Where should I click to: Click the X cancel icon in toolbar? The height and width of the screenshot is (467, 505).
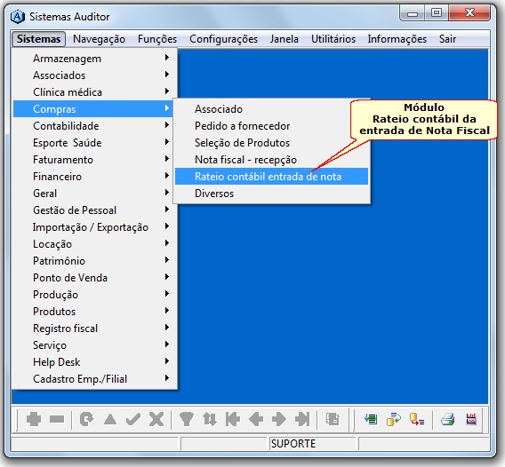[156, 419]
